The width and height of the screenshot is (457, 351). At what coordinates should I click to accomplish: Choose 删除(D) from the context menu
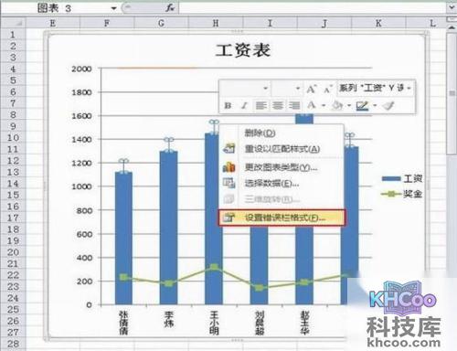260,133
